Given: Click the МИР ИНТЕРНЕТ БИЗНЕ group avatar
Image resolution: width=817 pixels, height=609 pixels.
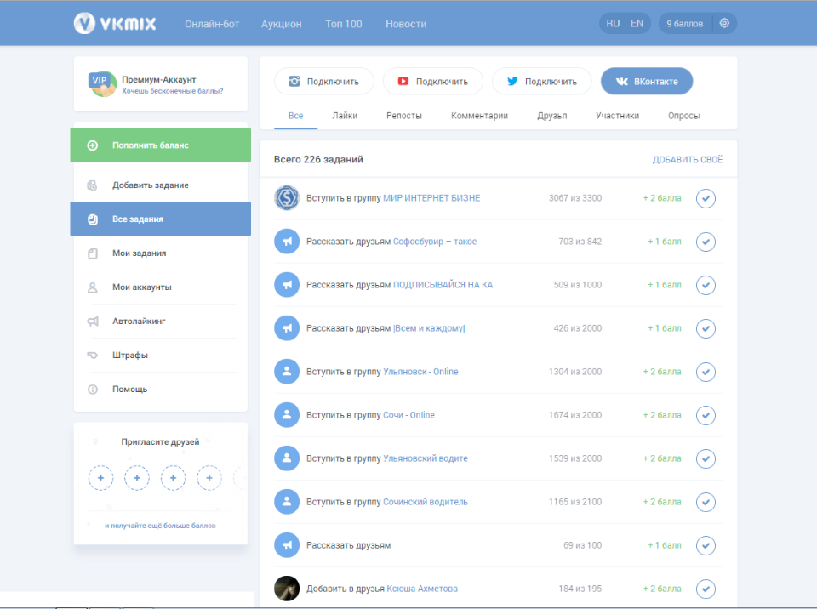Looking at the screenshot, I should point(287,198).
